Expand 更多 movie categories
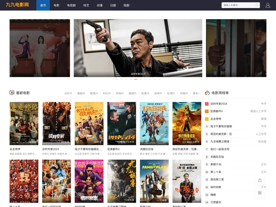This screenshot has height=207, width=276. click(x=197, y=93)
